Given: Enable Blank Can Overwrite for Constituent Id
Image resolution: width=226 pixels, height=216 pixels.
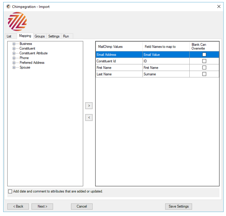Looking at the screenshot, I should pos(204,61).
